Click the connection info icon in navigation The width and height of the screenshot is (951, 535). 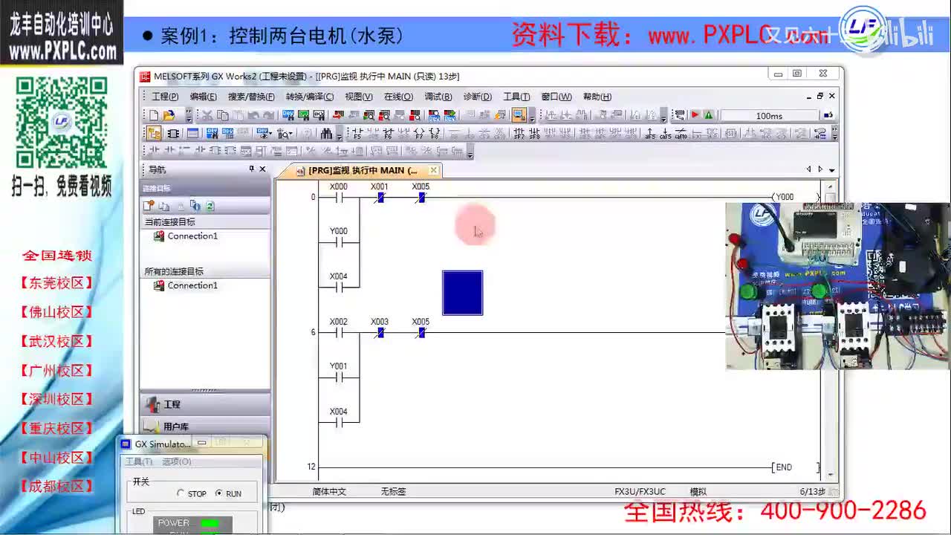[195, 206]
